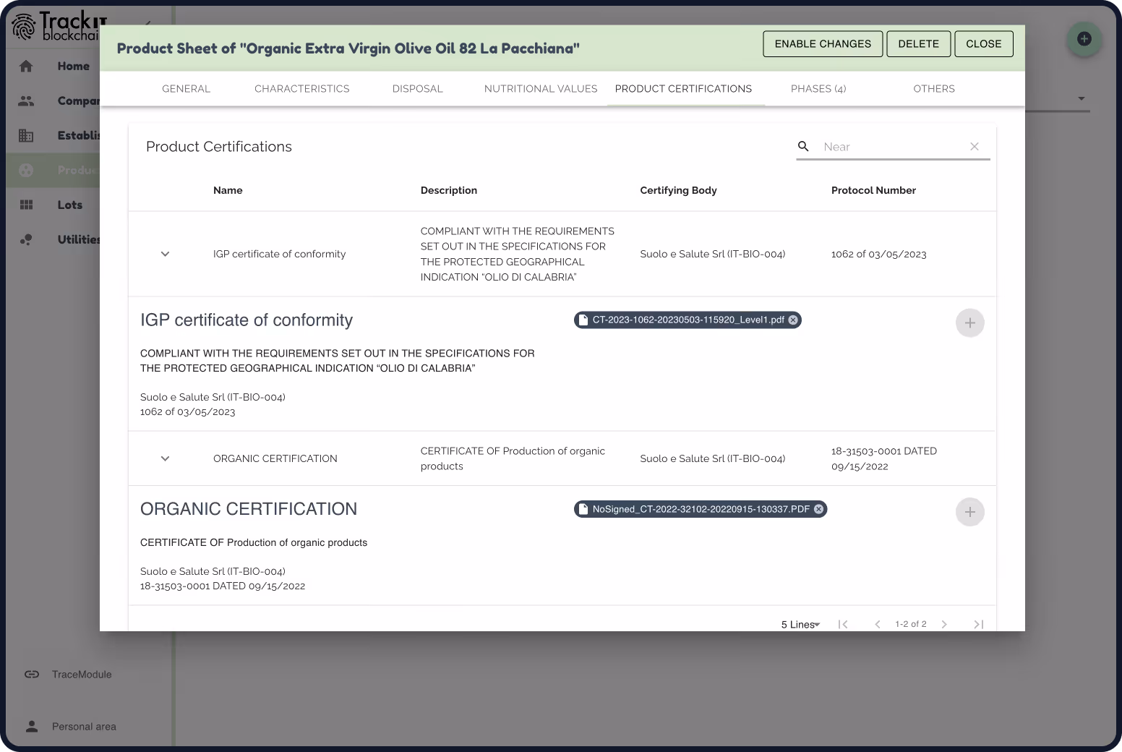Image resolution: width=1122 pixels, height=752 pixels.
Task: Select the PRODUCT CERTIFICATIONS tab
Action: point(683,88)
